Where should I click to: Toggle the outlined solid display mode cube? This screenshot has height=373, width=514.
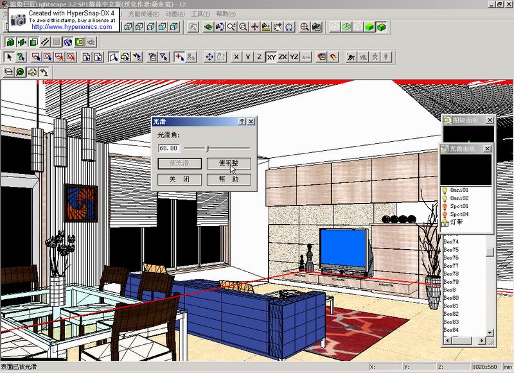(x=381, y=27)
